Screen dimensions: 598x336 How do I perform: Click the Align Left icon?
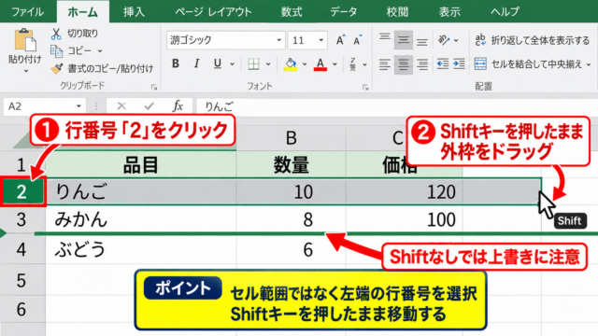pyautogui.click(x=384, y=64)
